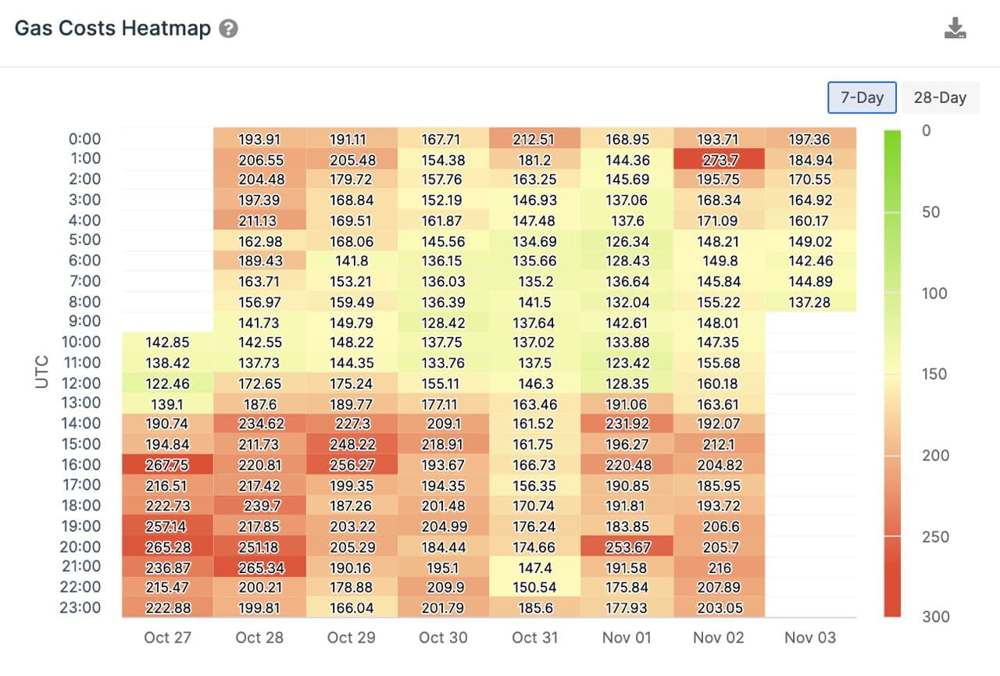
Task: Click the 265.34 cell at 21:00
Action: pos(259,567)
